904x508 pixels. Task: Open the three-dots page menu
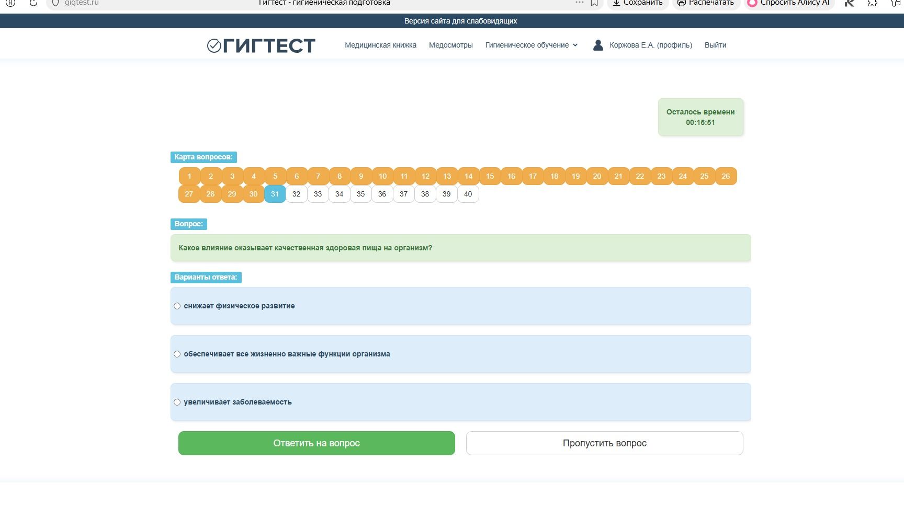[579, 3]
